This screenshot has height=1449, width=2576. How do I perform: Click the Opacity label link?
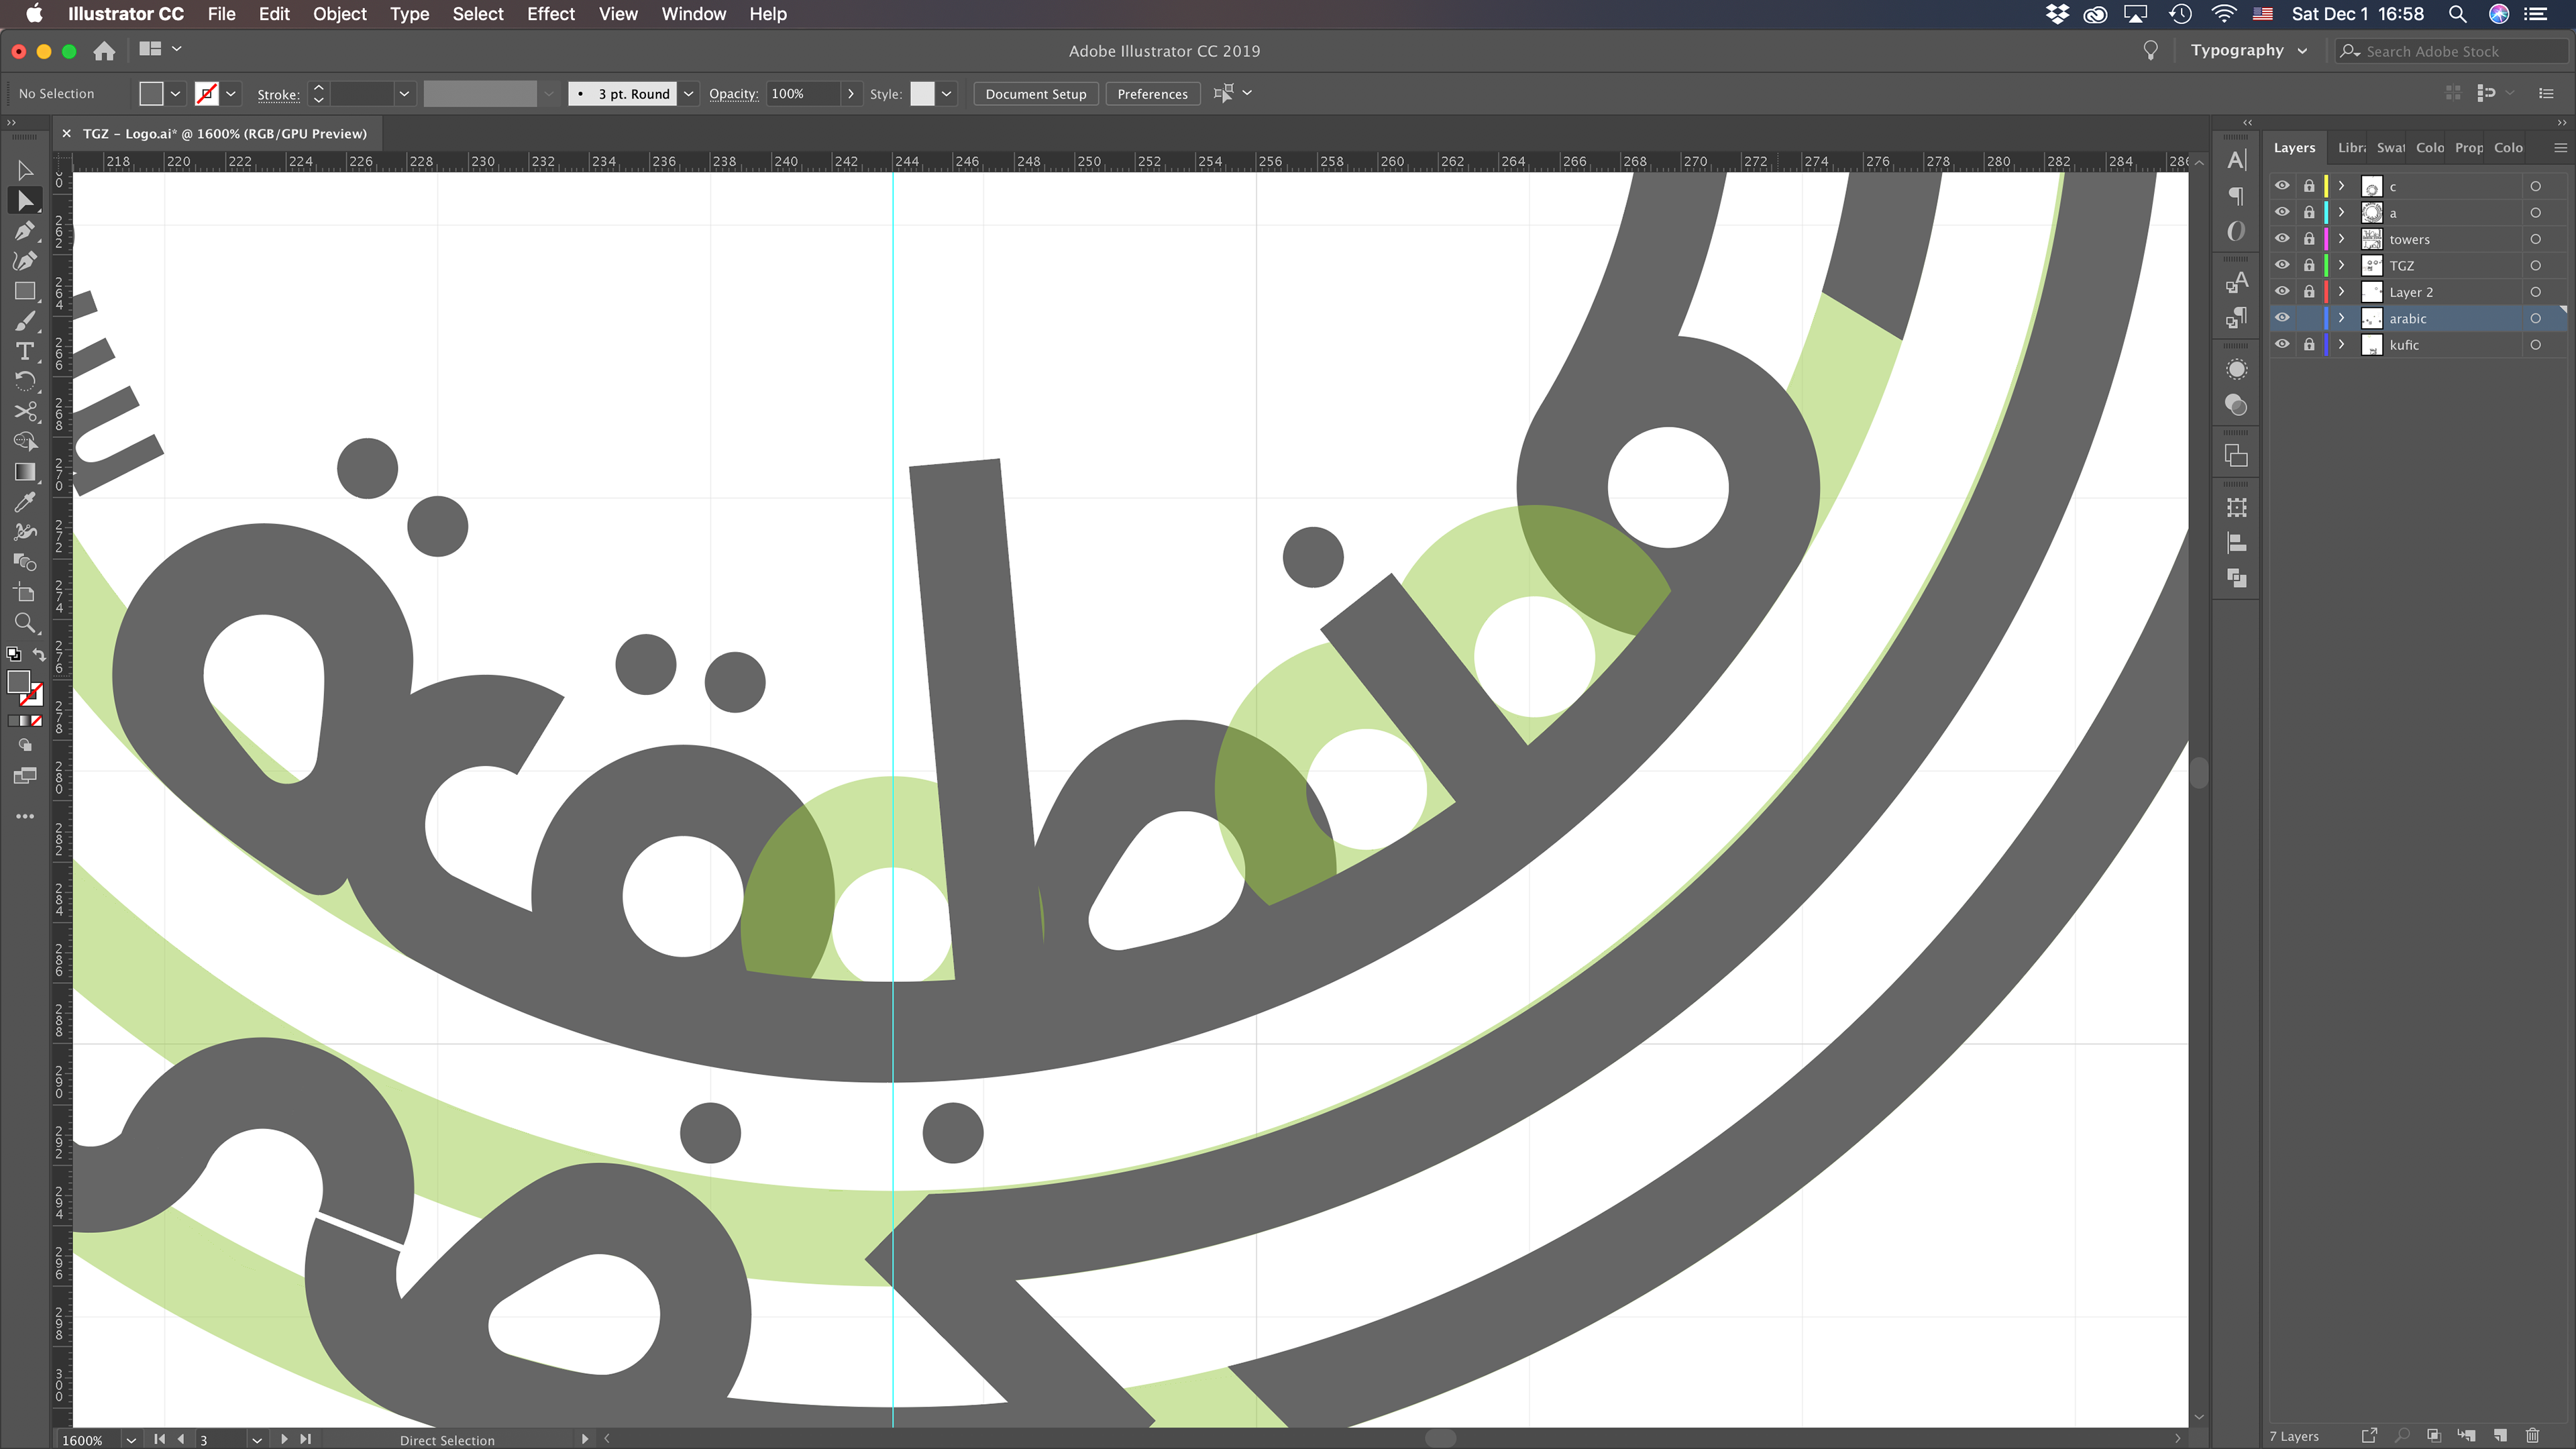pos(733,94)
